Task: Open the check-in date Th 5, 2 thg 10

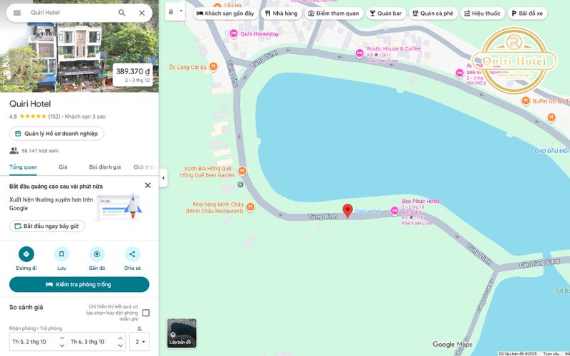Action: [34, 342]
